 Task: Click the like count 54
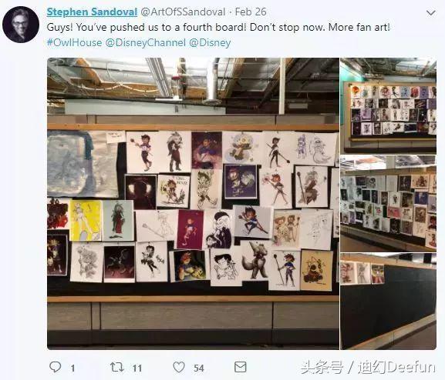click(199, 368)
